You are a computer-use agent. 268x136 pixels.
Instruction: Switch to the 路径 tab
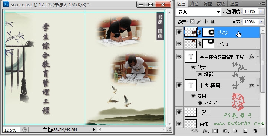[194, 3]
